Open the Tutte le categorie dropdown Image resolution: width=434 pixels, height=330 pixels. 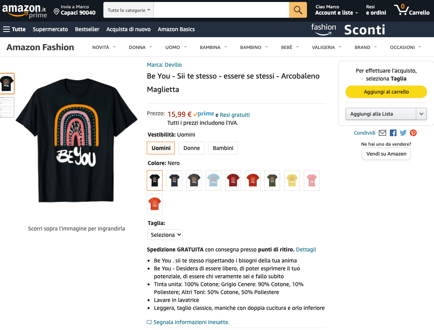[x=128, y=9]
